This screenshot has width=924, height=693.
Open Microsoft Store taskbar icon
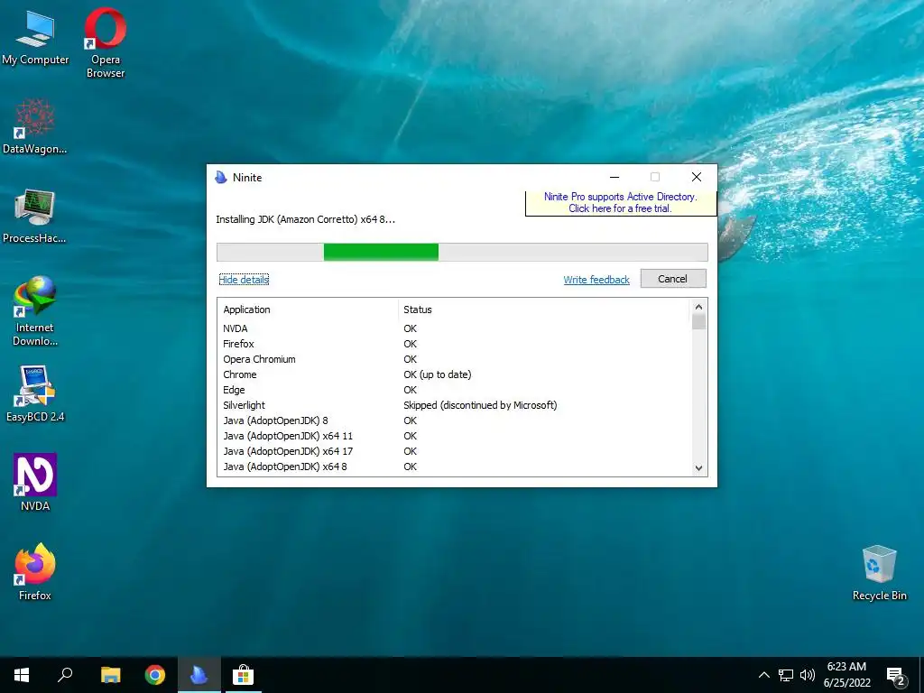point(243,675)
